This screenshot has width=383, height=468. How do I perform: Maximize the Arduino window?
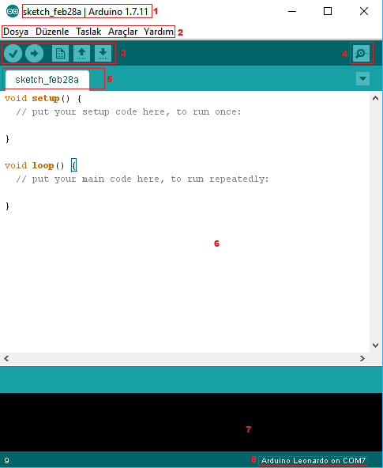click(328, 11)
